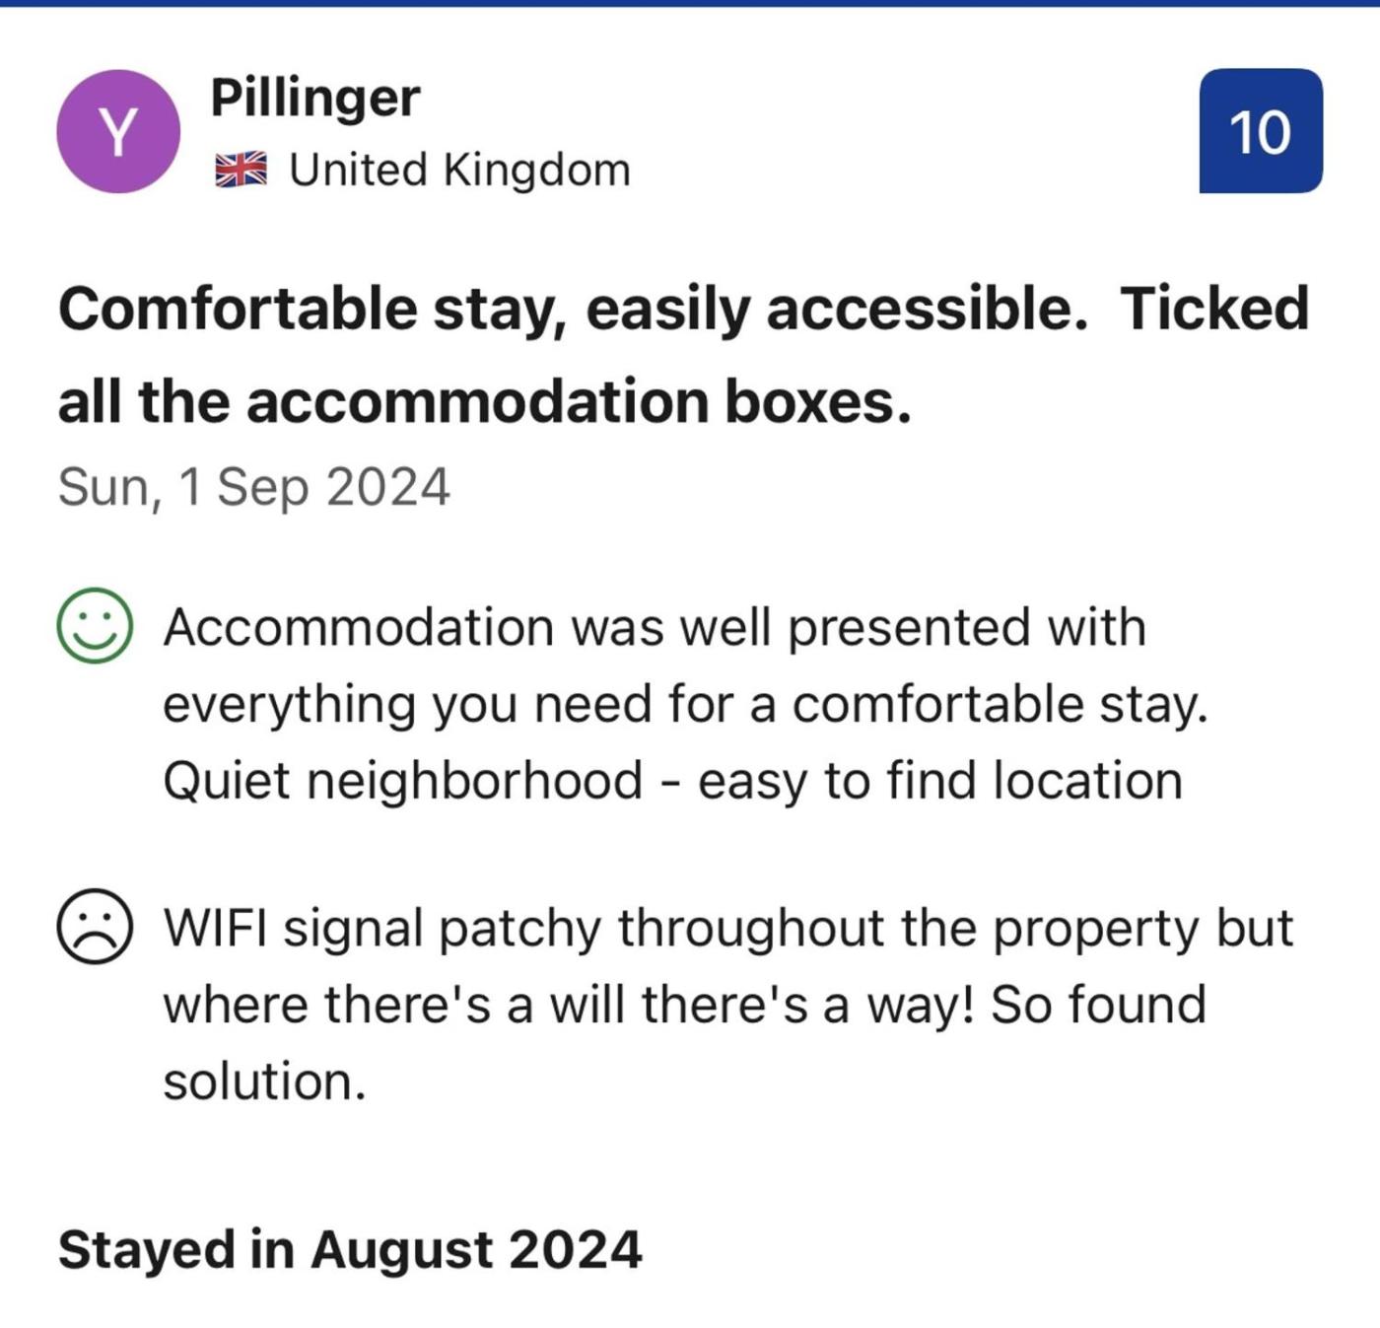
Task: Click the purple Y avatar circle
Action: point(118,131)
